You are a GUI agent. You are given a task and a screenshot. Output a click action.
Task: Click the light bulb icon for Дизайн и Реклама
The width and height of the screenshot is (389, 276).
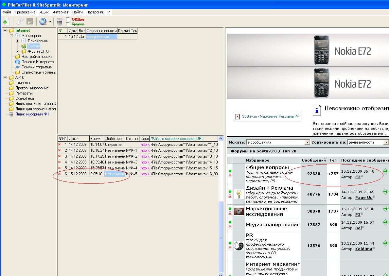[x=239, y=194]
